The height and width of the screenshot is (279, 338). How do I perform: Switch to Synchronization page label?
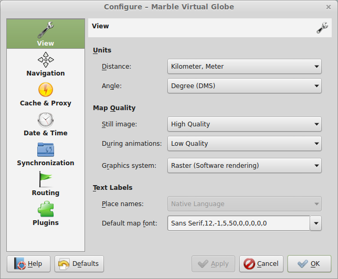pyautogui.click(x=46, y=163)
